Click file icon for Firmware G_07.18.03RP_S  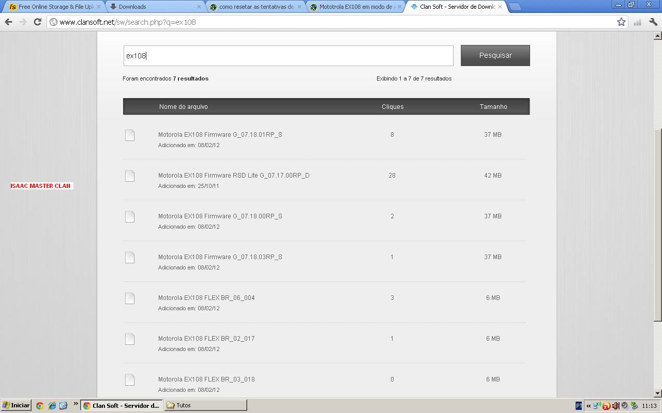130,257
